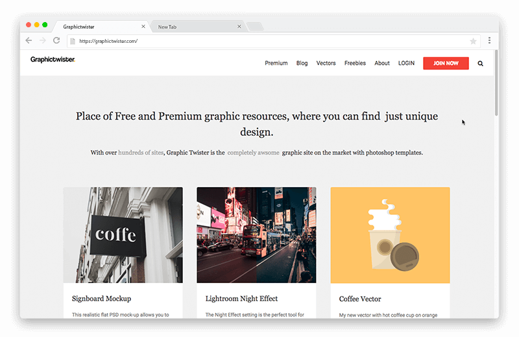Open the Coffee Vector thumbnail
Viewport: 519px width, 337px height.
(390, 235)
